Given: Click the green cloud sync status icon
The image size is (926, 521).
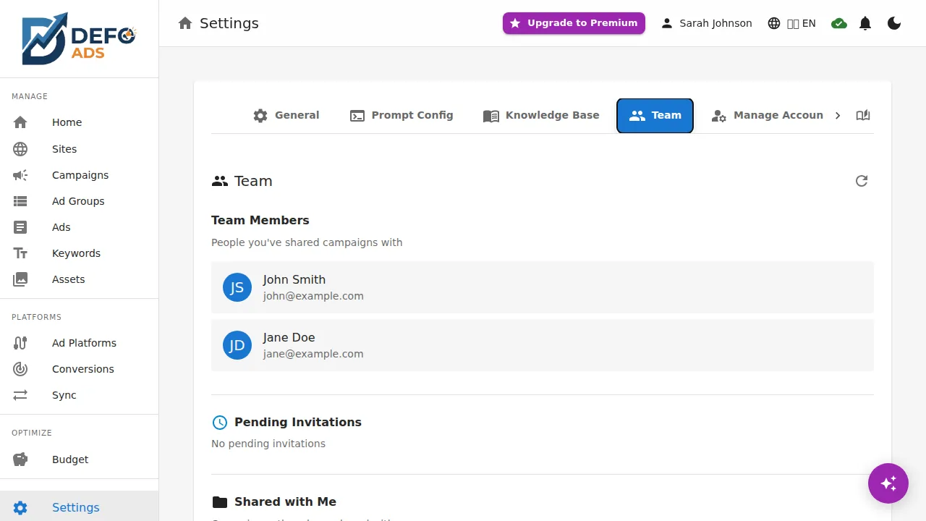Looking at the screenshot, I should pyautogui.click(x=839, y=23).
